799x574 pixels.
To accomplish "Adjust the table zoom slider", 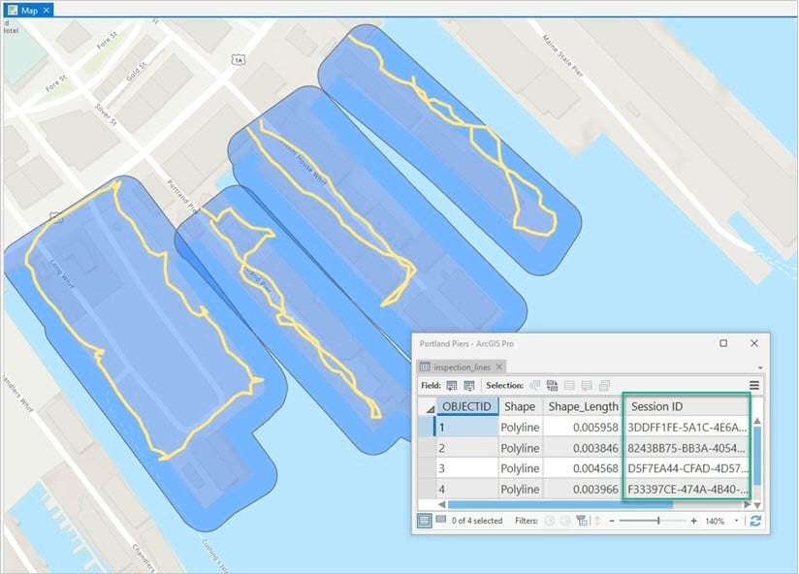I will coord(657,521).
